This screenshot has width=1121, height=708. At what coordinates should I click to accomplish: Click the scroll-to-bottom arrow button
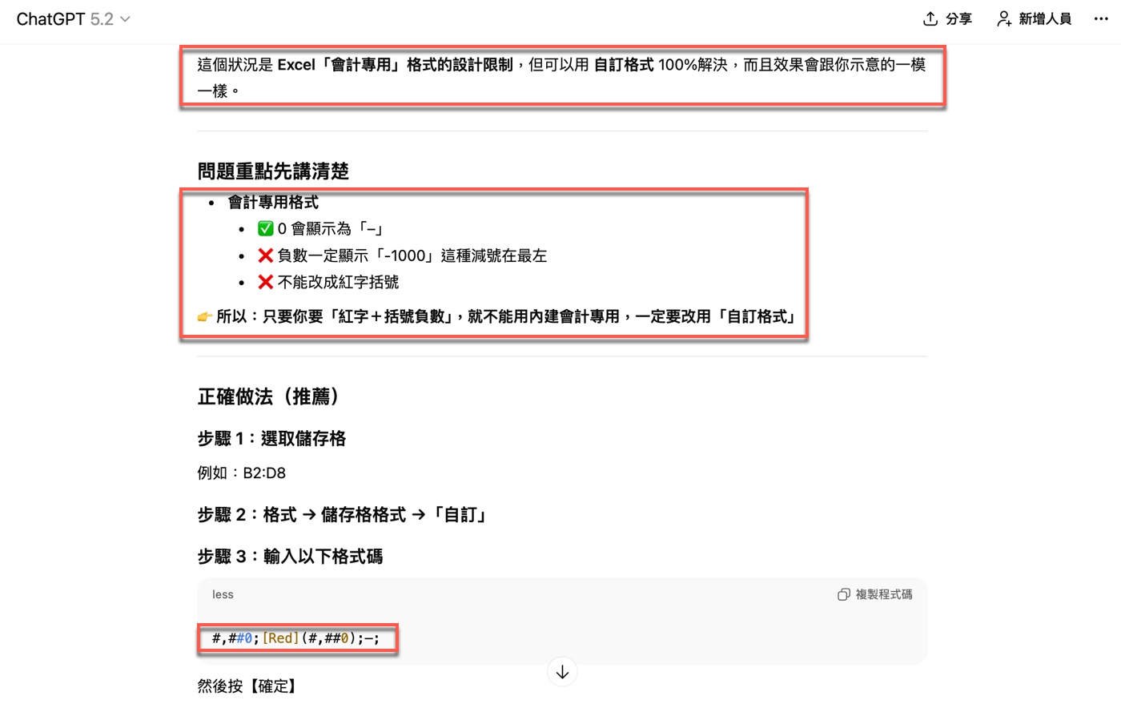pyautogui.click(x=561, y=671)
